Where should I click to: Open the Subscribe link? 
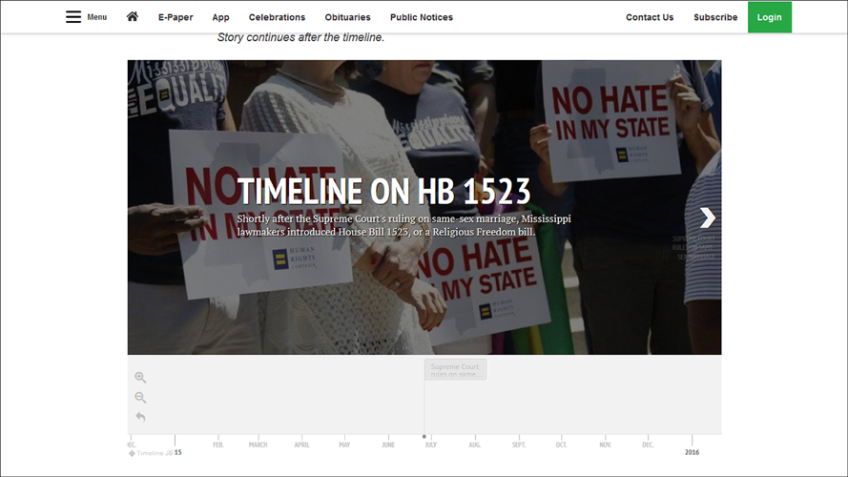pos(715,17)
